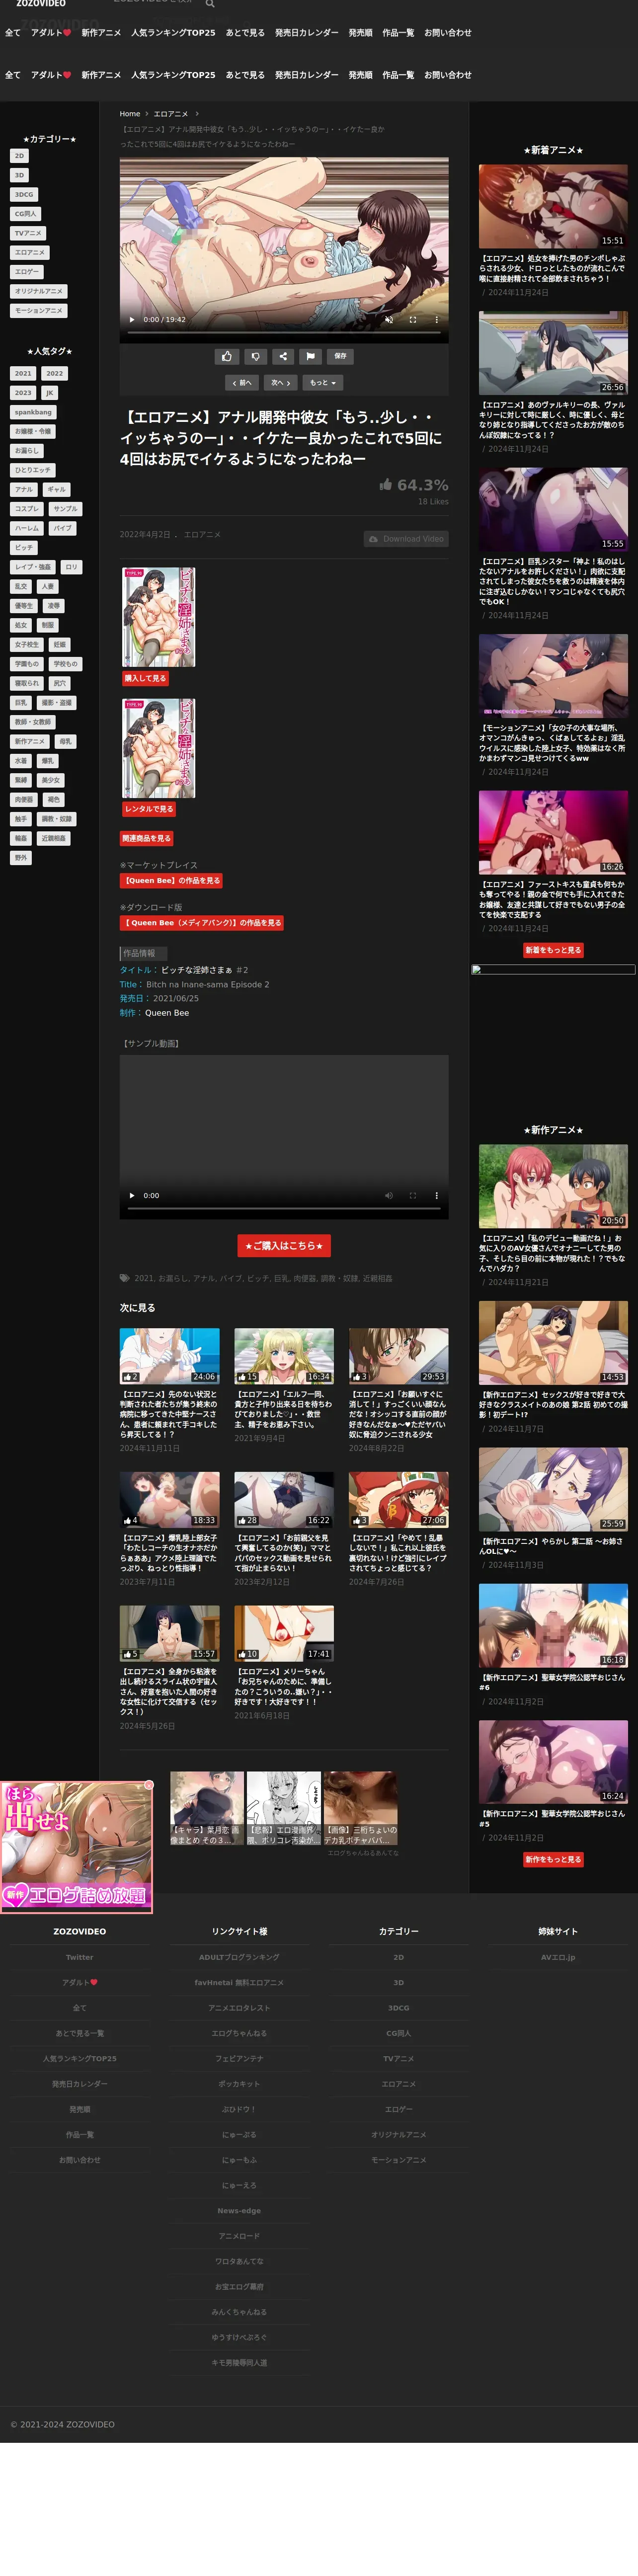Image resolution: width=638 pixels, height=2576 pixels.
Task: Click the 18 Likes count text
Action: click(433, 502)
